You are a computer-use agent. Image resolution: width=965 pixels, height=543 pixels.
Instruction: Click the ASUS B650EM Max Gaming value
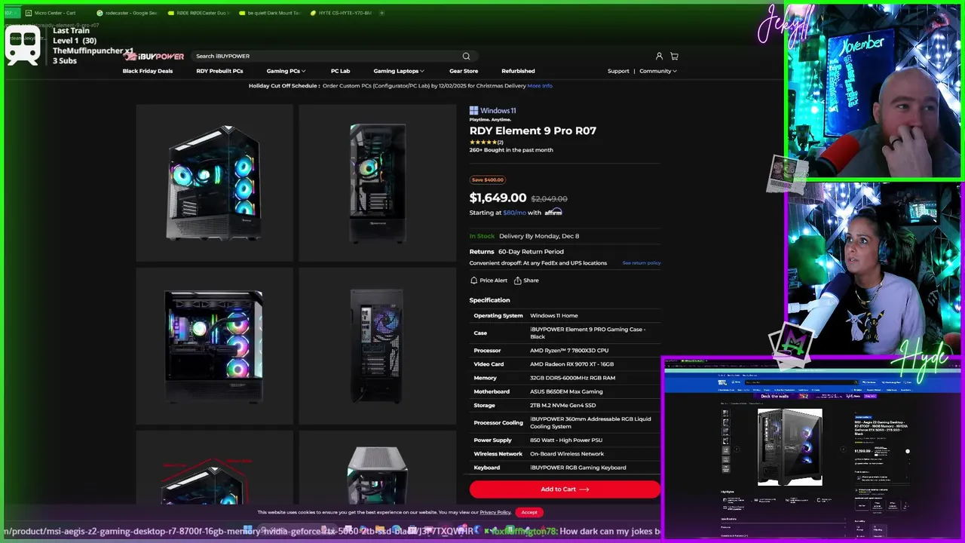point(566,391)
